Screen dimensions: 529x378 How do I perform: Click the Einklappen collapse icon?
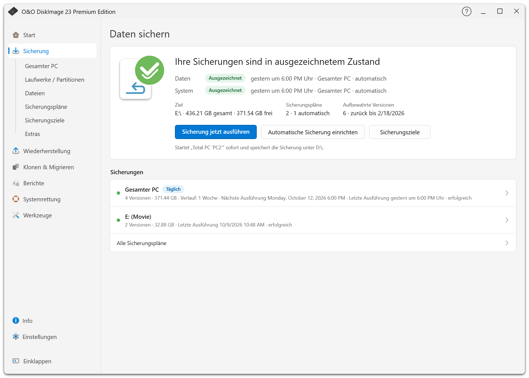coord(16,361)
